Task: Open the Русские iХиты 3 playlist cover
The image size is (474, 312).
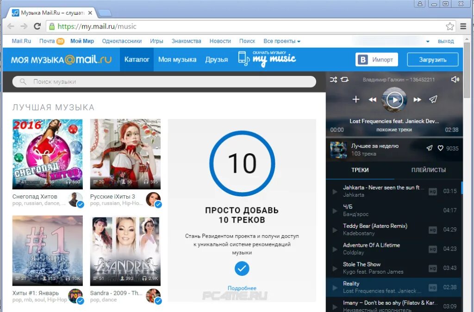Action: [125, 154]
